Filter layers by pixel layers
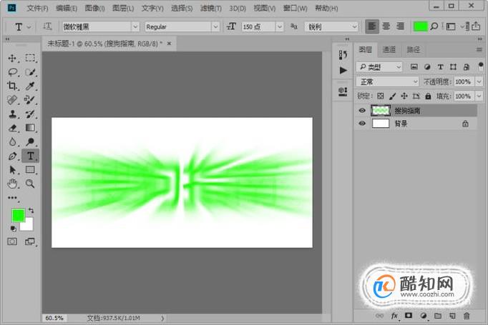The height and width of the screenshot is (325, 488). tap(414, 67)
